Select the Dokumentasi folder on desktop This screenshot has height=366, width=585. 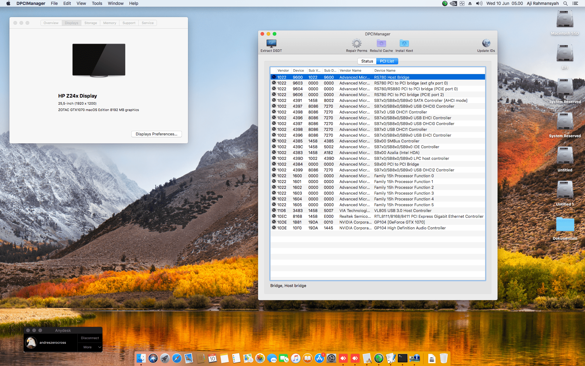pyautogui.click(x=565, y=224)
